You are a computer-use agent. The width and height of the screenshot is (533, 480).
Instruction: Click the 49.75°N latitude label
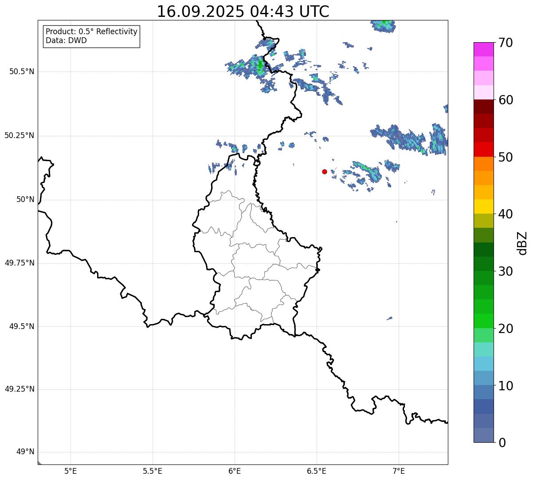19,263
